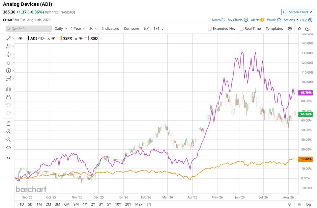
Task: Select the 3M time range
Action: click(58, 204)
